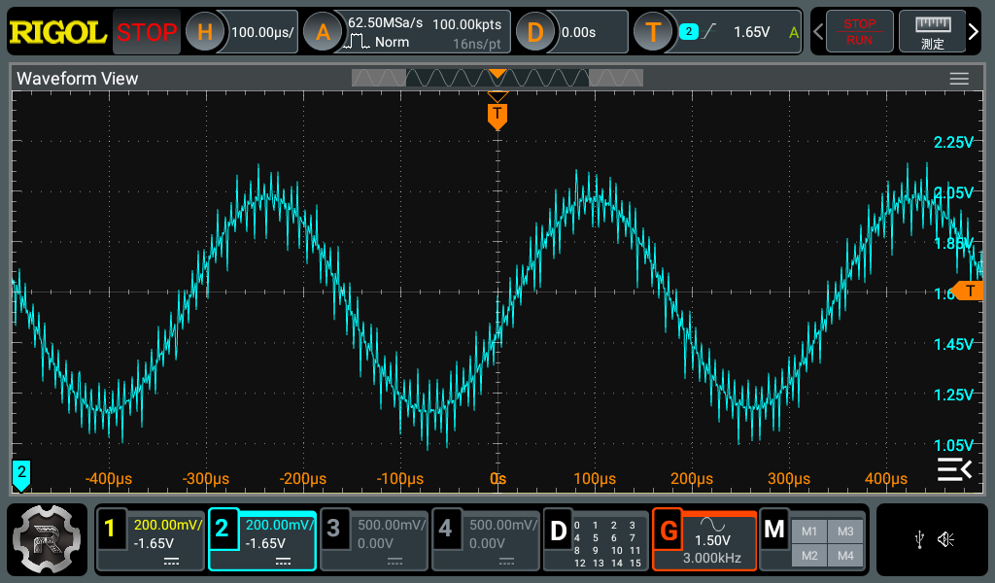The image size is (995, 583).
Task: Click channel 4 500.00mV/ scale value
Action: click(503, 526)
